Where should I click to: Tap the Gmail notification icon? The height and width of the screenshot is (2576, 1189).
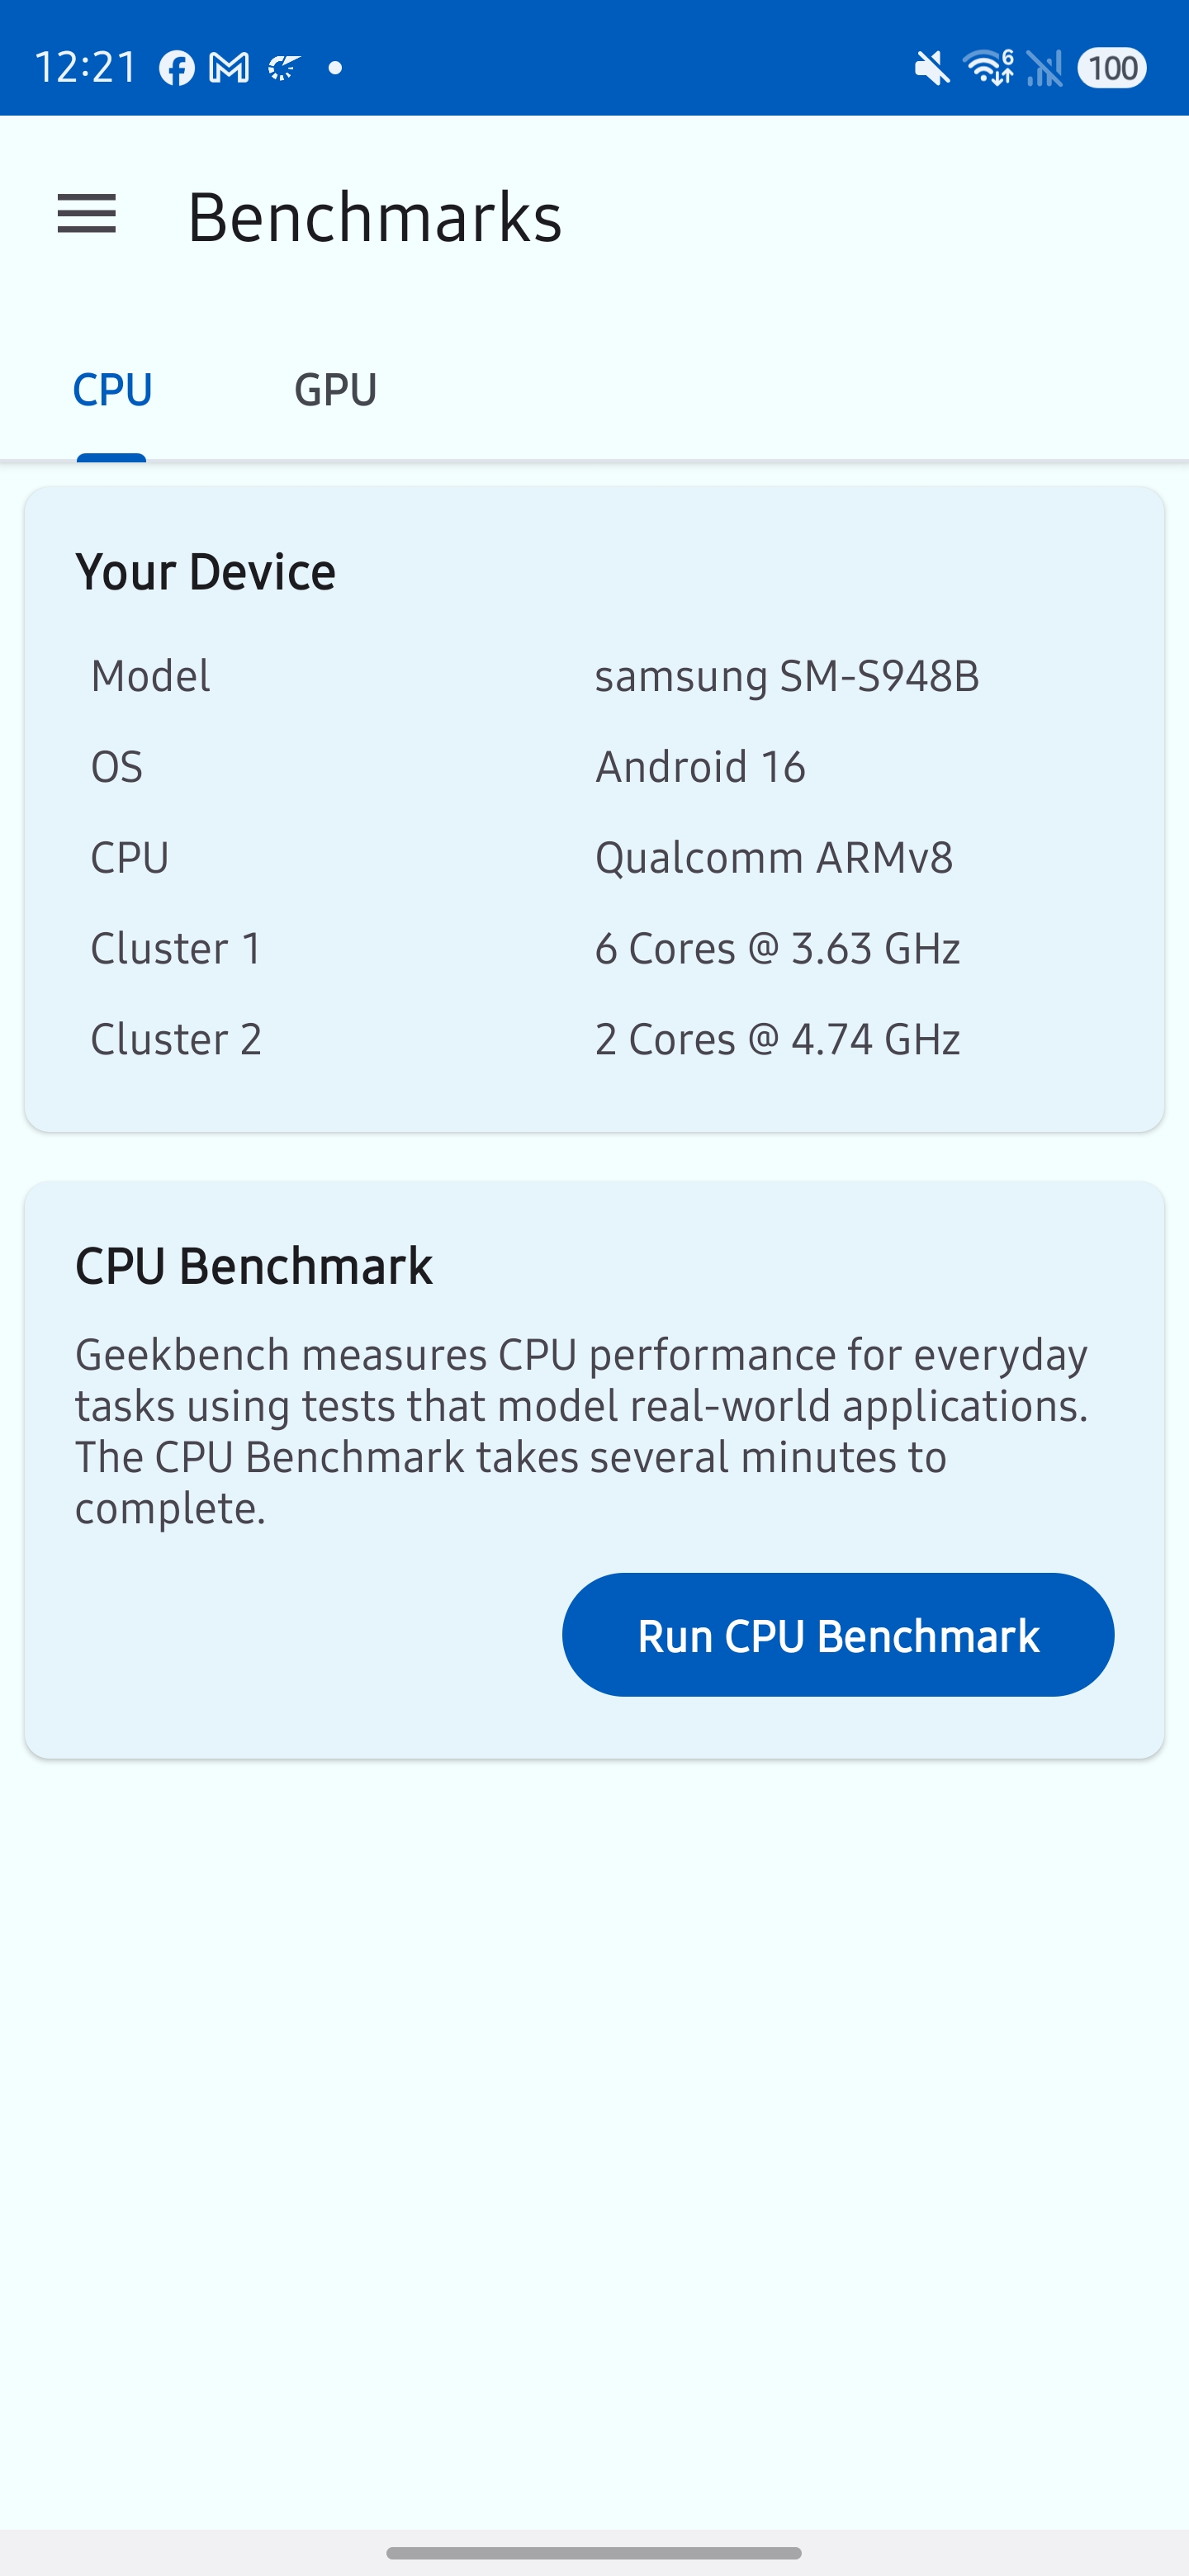[x=229, y=68]
